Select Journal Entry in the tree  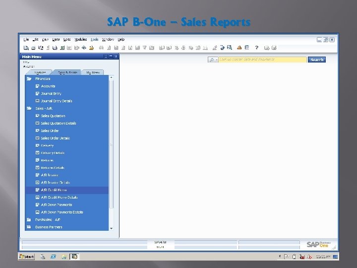tap(51, 93)
